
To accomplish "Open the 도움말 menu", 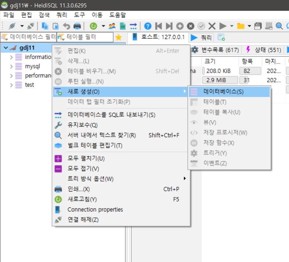I will 118,15.
